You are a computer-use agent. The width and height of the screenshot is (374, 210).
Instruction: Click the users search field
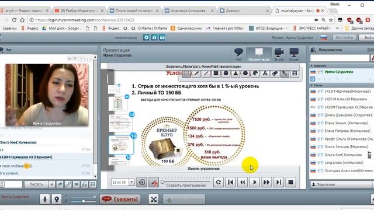340,58
